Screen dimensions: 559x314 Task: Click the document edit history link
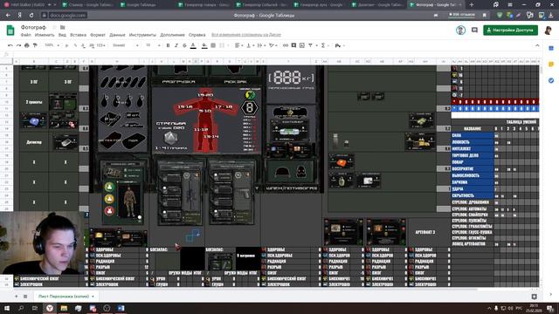[x=246, y=35]
